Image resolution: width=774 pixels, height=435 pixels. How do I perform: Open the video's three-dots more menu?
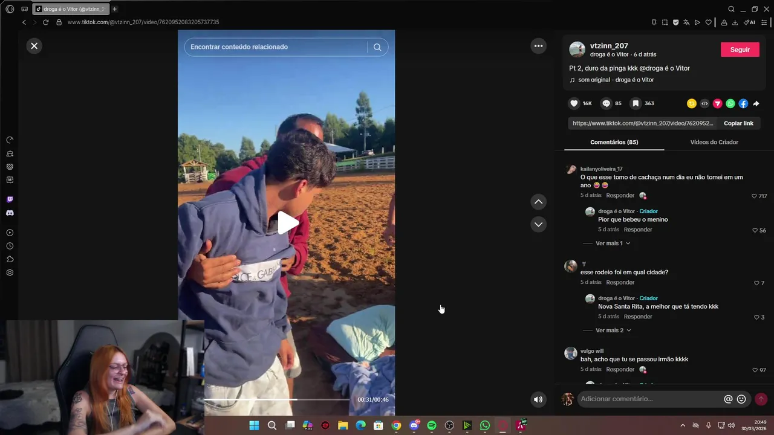click(538, 46)
